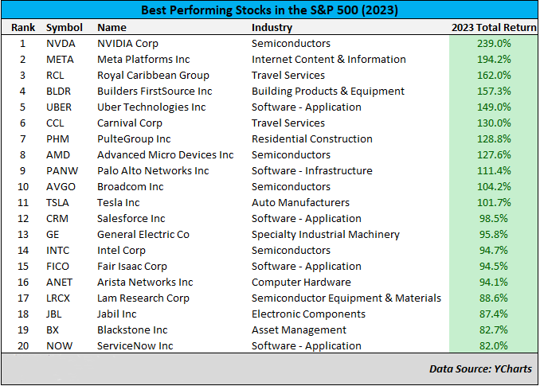The width and height of the screenshot is (540, 386).
Task: Click the NVDA symbol cell
Action: tap(61, 44)
